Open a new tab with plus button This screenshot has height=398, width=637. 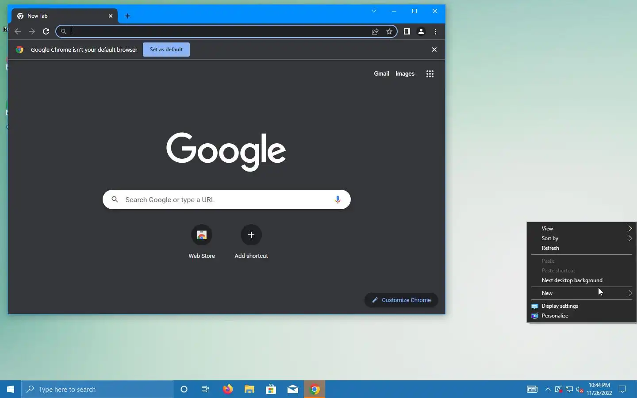(x=127, y=16)
